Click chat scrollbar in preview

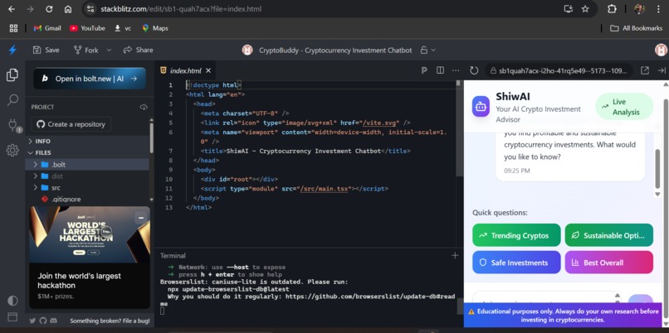click(x=657, y=168)
